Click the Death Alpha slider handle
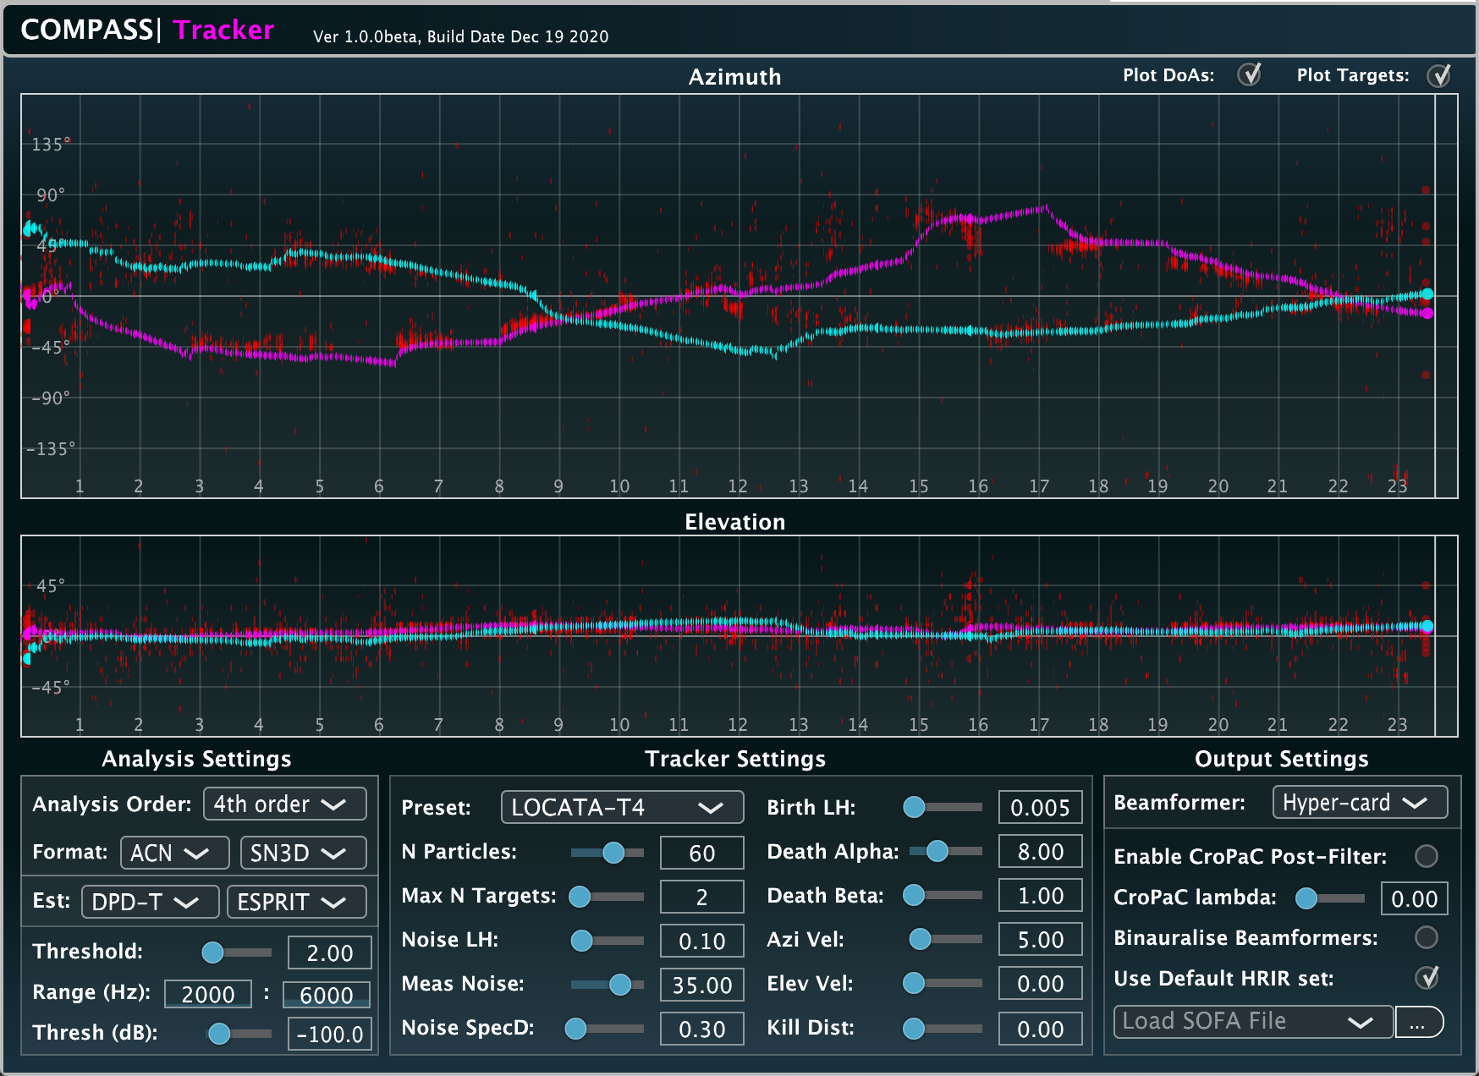Viewport: 1479px width, 1076px height. pyautogui.click(x=937, y=851)
